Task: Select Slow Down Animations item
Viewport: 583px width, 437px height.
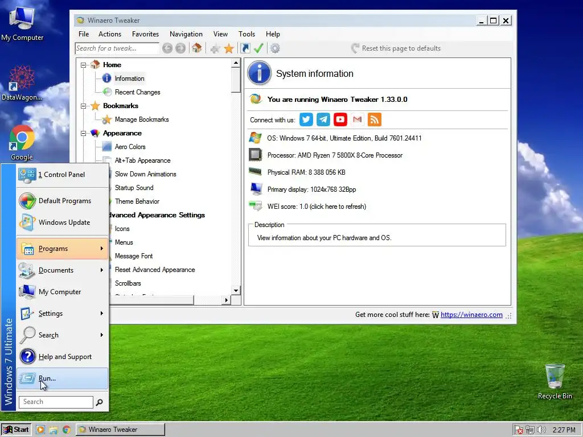Action: pyautogui.click(x=145, y=174)
